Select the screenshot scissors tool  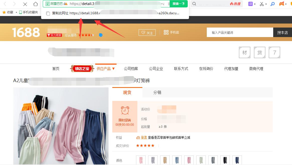pos(262,4)
